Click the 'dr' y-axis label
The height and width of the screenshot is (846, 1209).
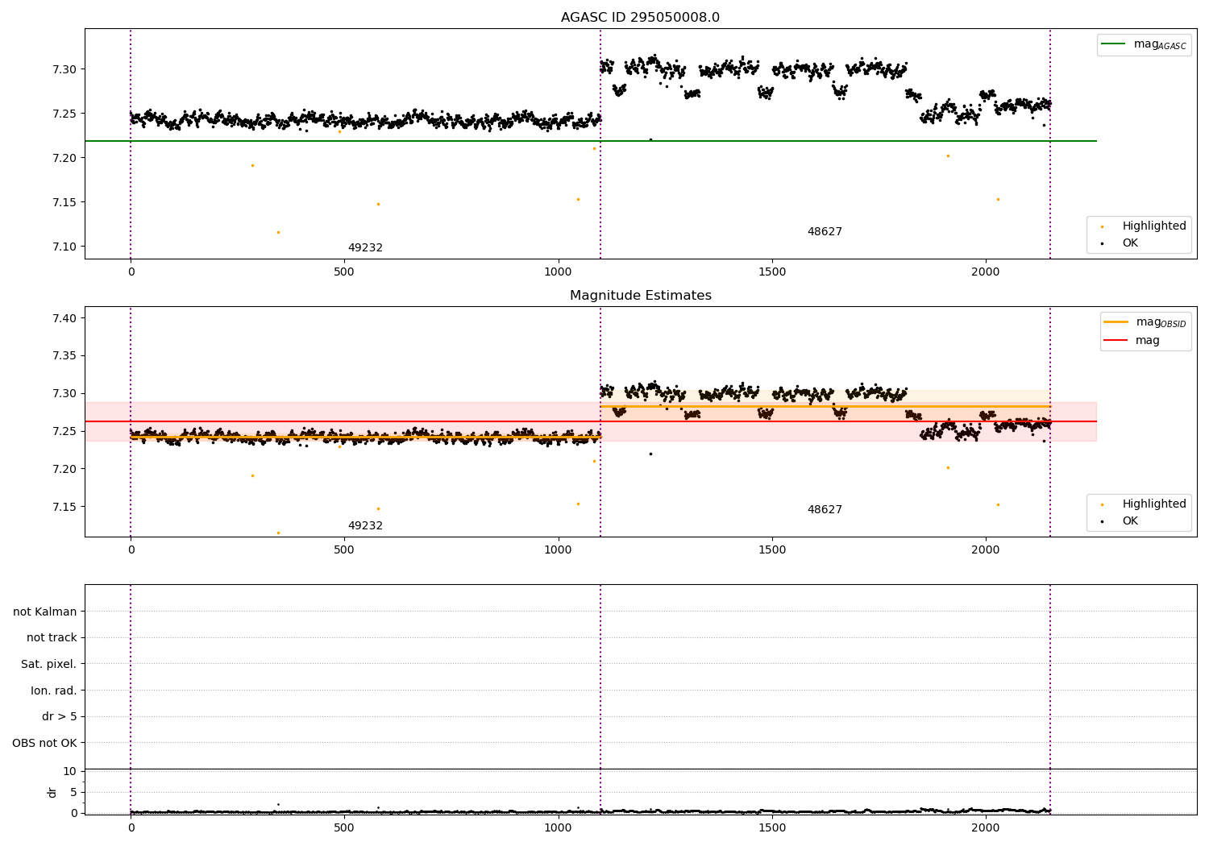(52, 792)
